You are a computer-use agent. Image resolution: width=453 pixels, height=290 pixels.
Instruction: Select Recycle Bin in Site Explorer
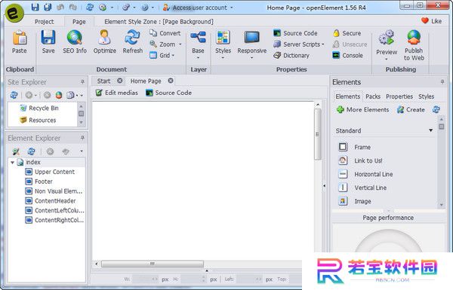coord(39,108)
